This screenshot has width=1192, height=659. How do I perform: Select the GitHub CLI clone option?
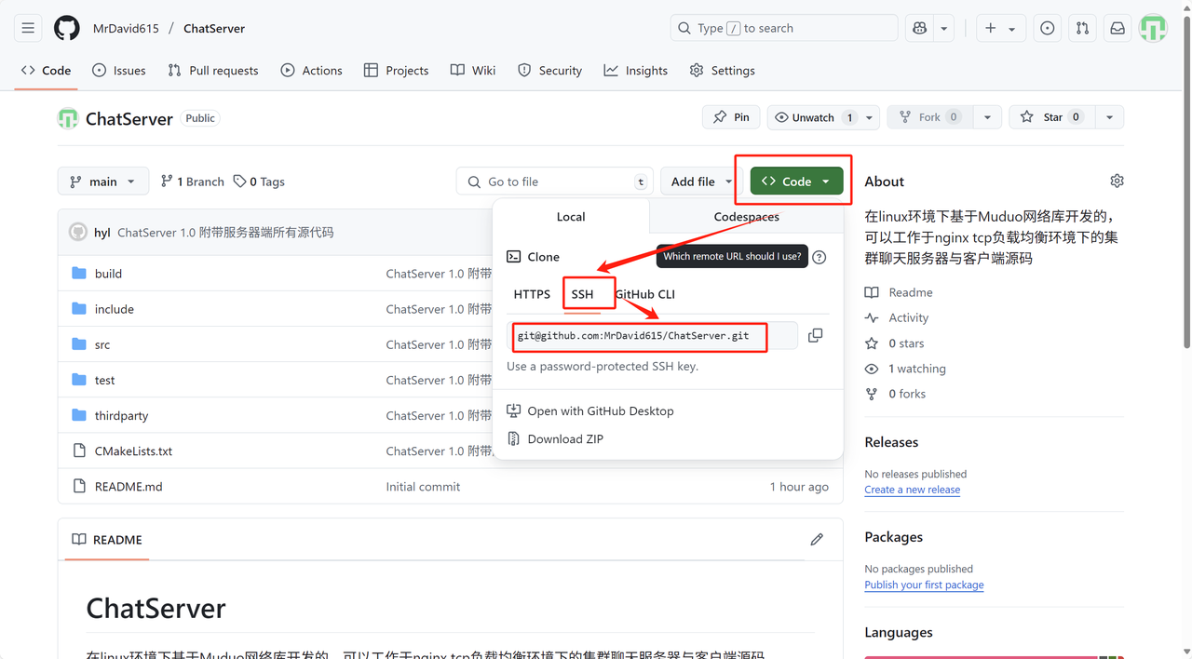(x=644, y=294)
